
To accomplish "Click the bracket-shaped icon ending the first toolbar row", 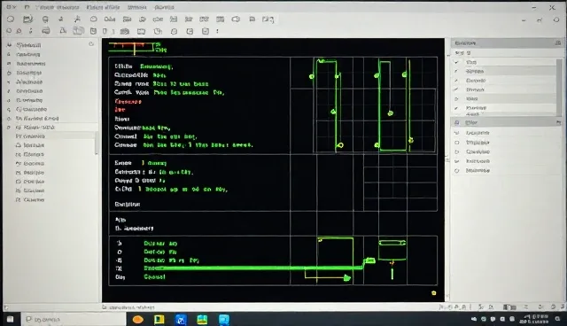I will point(268,19).
